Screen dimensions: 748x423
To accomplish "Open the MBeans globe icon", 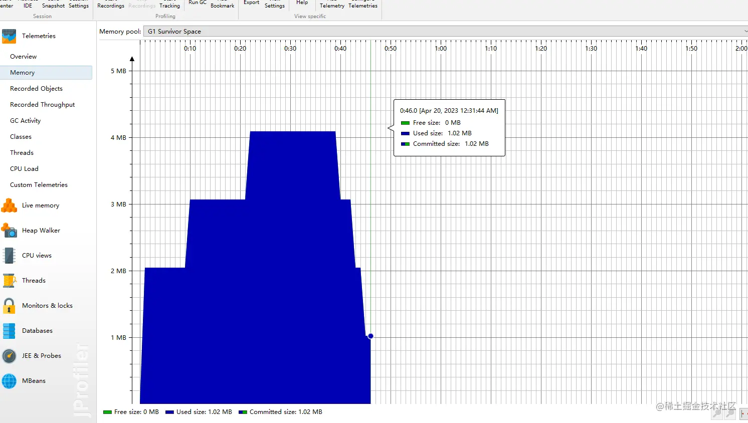I will pyautogui.click(x=9, y=381).
